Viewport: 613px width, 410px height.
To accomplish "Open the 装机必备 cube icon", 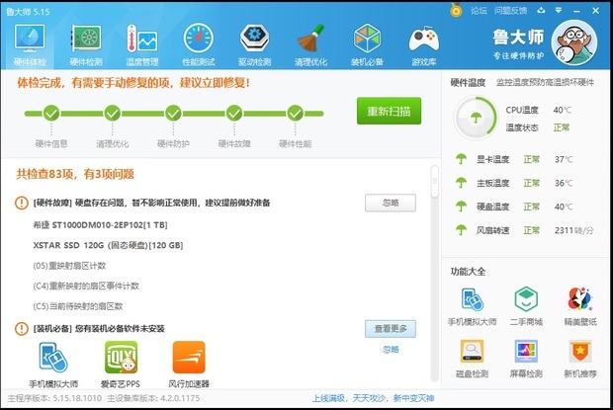I will coord(367,44).
